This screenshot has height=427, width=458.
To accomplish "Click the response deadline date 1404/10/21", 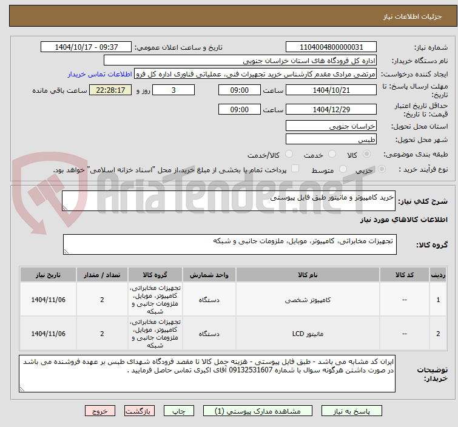I will 331,90.
